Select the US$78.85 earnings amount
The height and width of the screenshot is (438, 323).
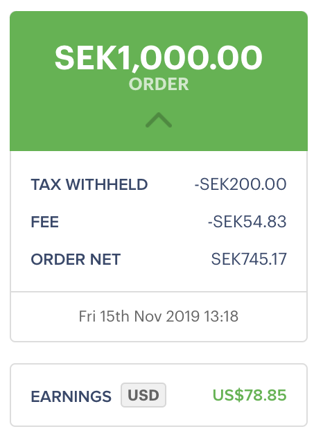pyautogui.click(x=250, y=395)
